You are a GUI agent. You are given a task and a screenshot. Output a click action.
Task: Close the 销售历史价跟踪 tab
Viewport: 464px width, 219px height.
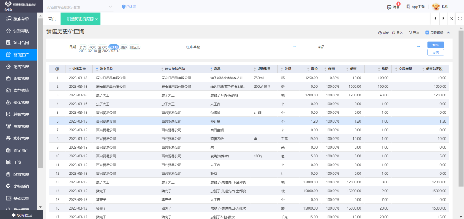[x=96, y=19]
